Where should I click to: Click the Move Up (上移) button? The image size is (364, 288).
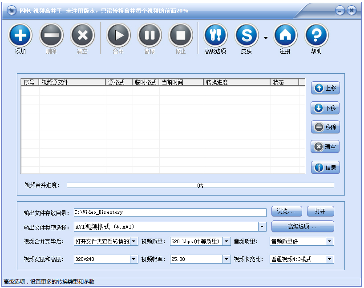pyautogui.click(x=325, y=88)
